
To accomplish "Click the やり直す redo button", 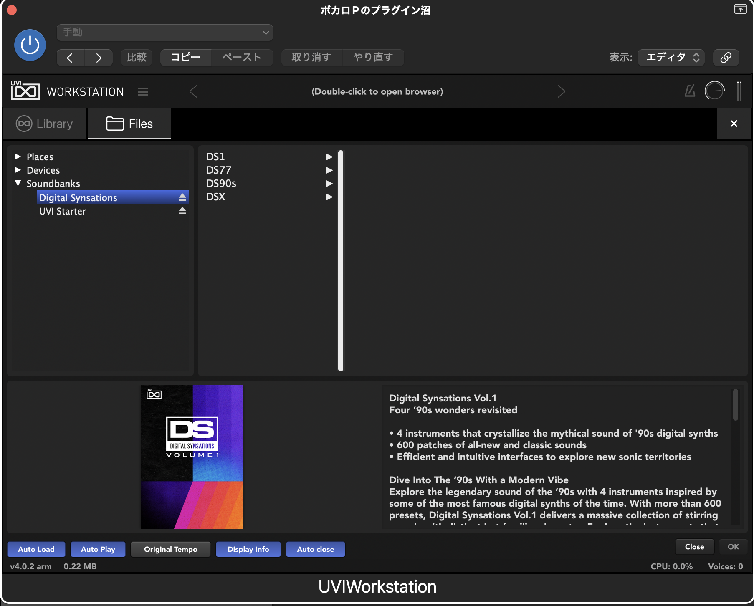I will click(373, 57).
